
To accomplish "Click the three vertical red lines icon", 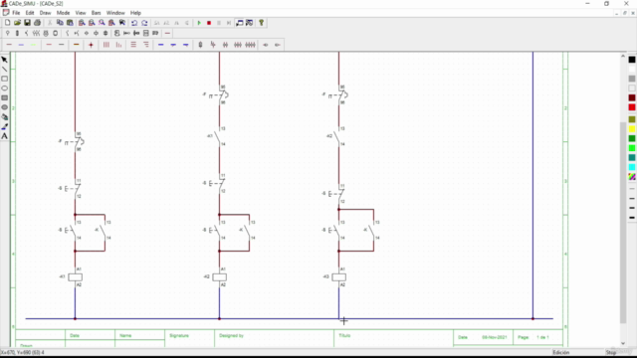I will point(106,45).
